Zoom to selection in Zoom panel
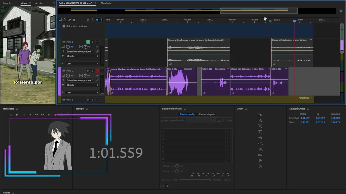The image size is (346, 194). tap(260, 155)
